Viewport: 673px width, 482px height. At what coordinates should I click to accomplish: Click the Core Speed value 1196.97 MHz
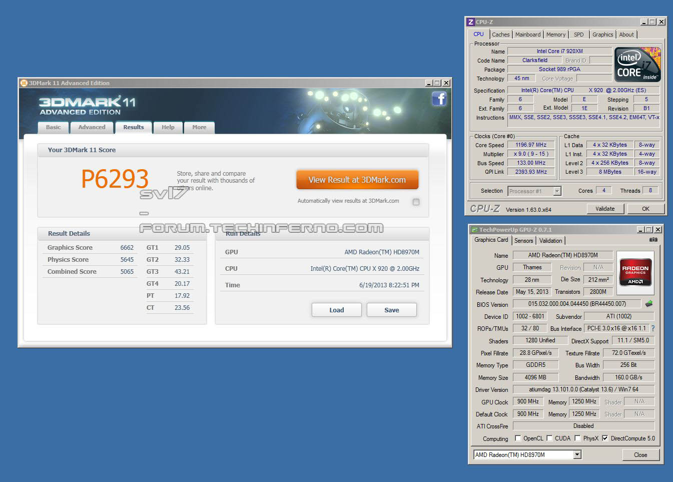531,145
